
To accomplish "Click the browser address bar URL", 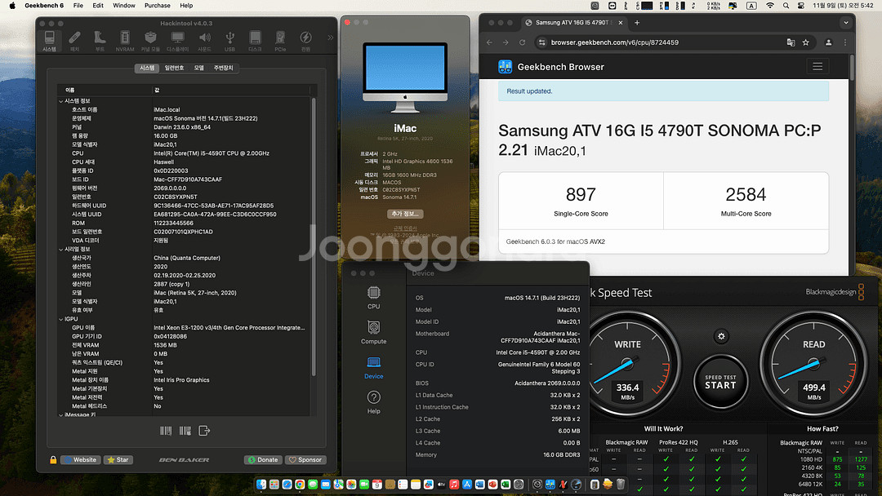I will tap(614, 42).
